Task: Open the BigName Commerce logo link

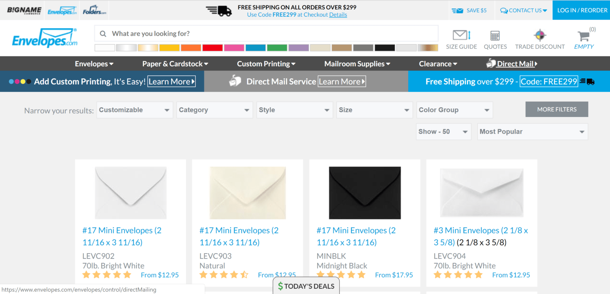Action: click(x=24, y=10)
